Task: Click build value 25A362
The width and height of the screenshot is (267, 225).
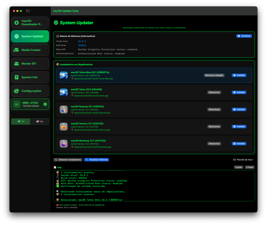Action: click(x=82, y=45)
